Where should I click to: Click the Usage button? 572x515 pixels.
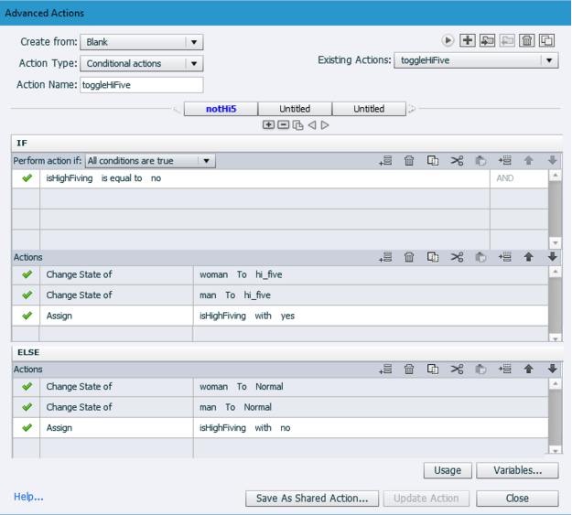point(448,470)
